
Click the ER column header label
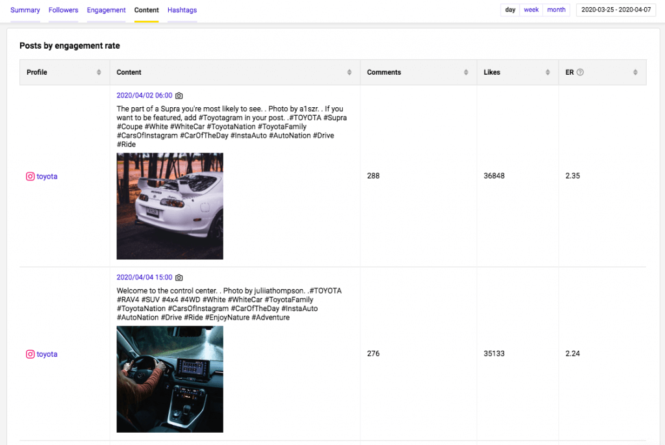coord(570,72)
